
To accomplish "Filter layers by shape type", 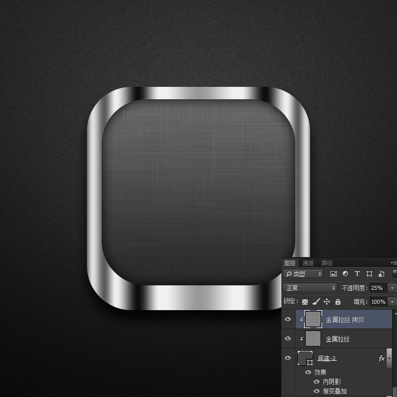I will (369, 274).
